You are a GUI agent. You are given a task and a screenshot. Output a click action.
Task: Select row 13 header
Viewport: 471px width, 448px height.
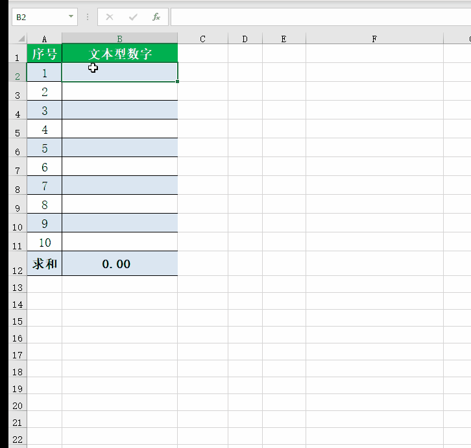pyautogui.click(x=18, y=284)
